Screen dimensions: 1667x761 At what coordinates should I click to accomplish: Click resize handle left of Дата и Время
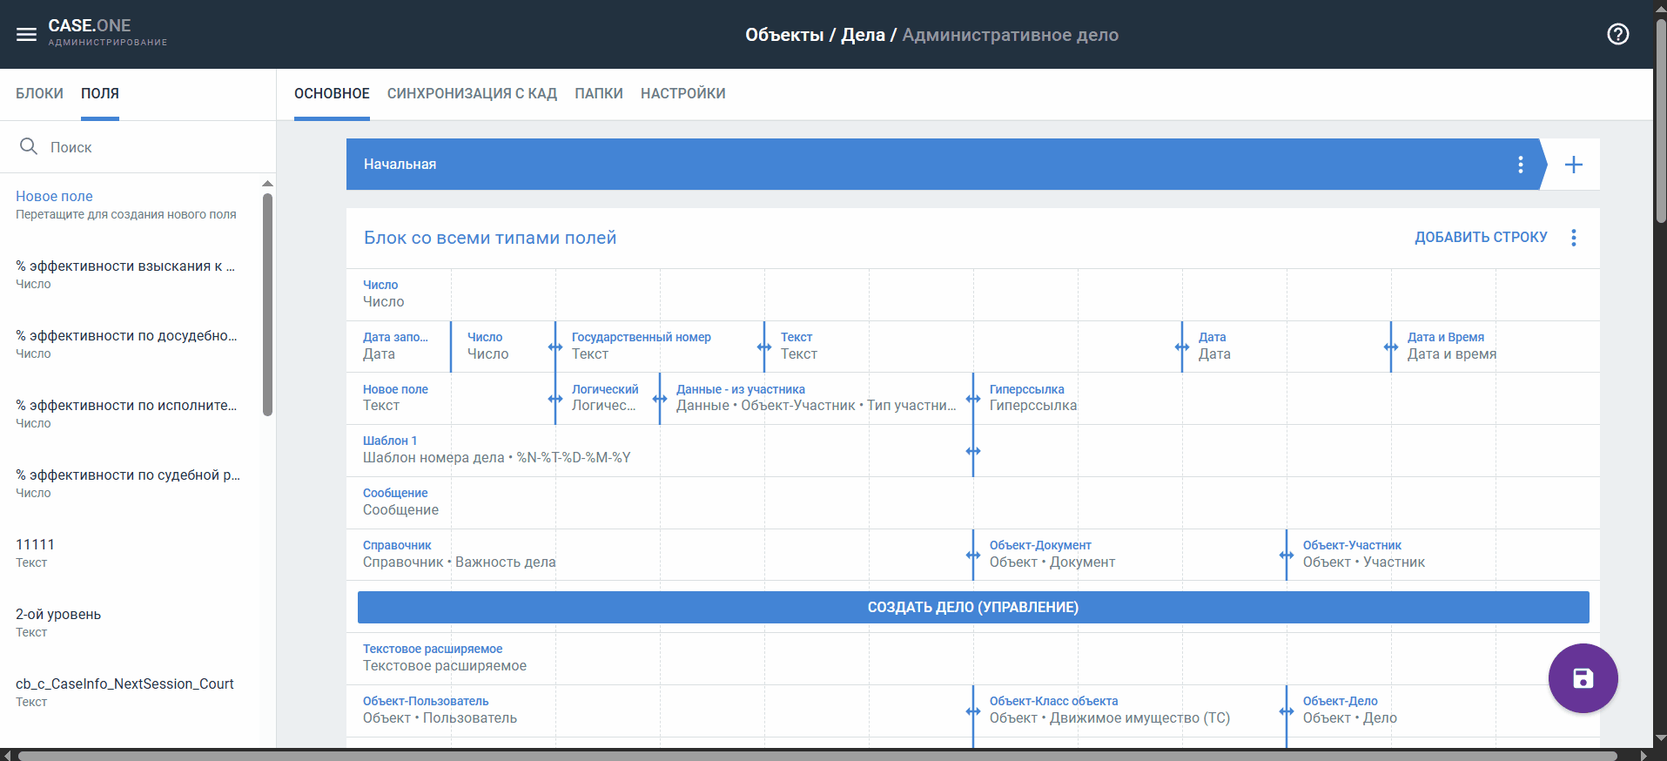(x=1391, y=347)
